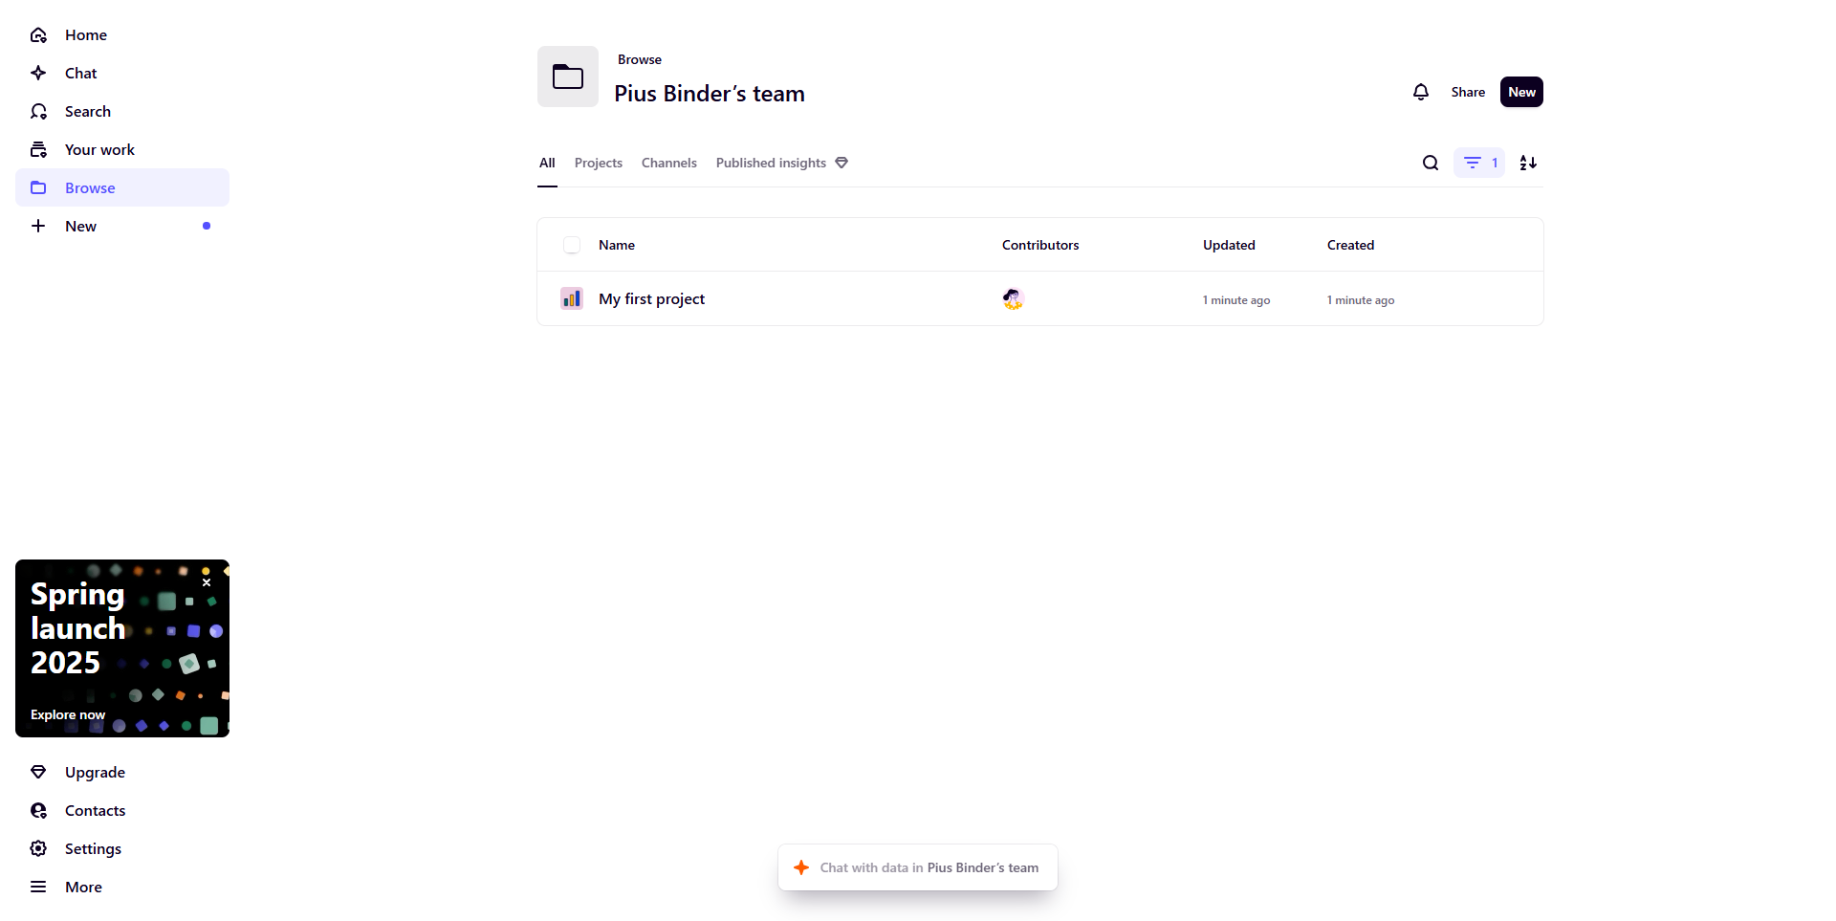
Task: Click the team folder icon by title
Action: [568, 77]
